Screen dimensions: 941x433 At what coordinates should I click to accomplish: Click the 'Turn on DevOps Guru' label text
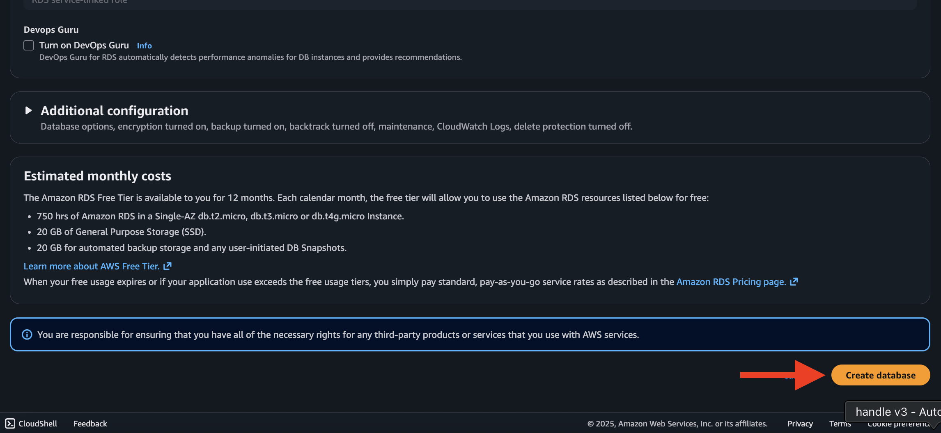(84, 46)
